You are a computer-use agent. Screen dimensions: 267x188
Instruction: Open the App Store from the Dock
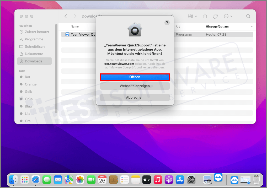pyautogui.click(x=180, y=180)
